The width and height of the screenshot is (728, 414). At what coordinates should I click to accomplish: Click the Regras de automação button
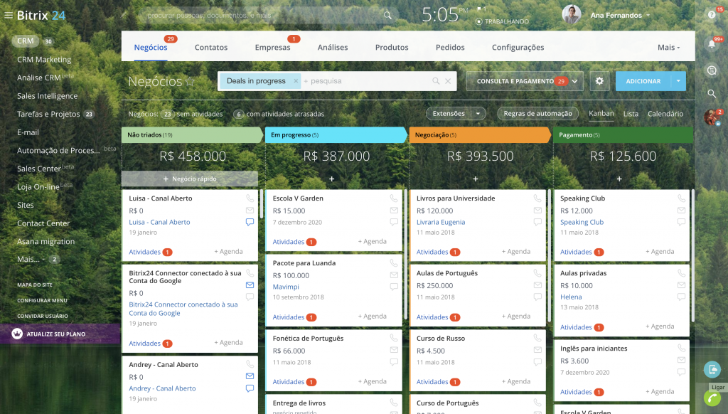coord(537,113)
